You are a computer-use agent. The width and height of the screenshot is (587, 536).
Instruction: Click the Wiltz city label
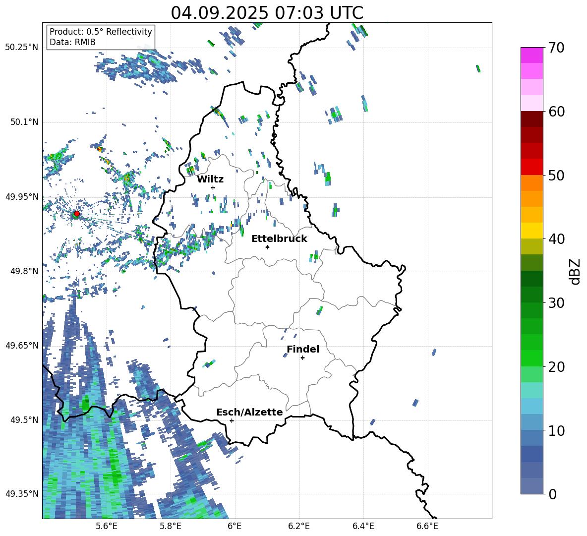point(210,179)
